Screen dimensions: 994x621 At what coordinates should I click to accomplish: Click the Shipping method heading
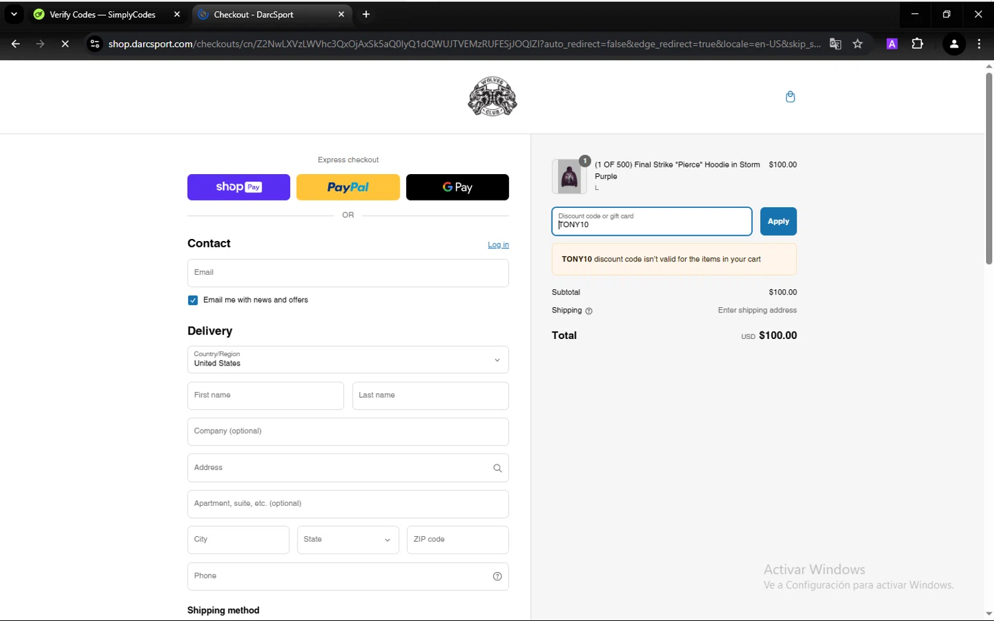[x=223, y=610]
